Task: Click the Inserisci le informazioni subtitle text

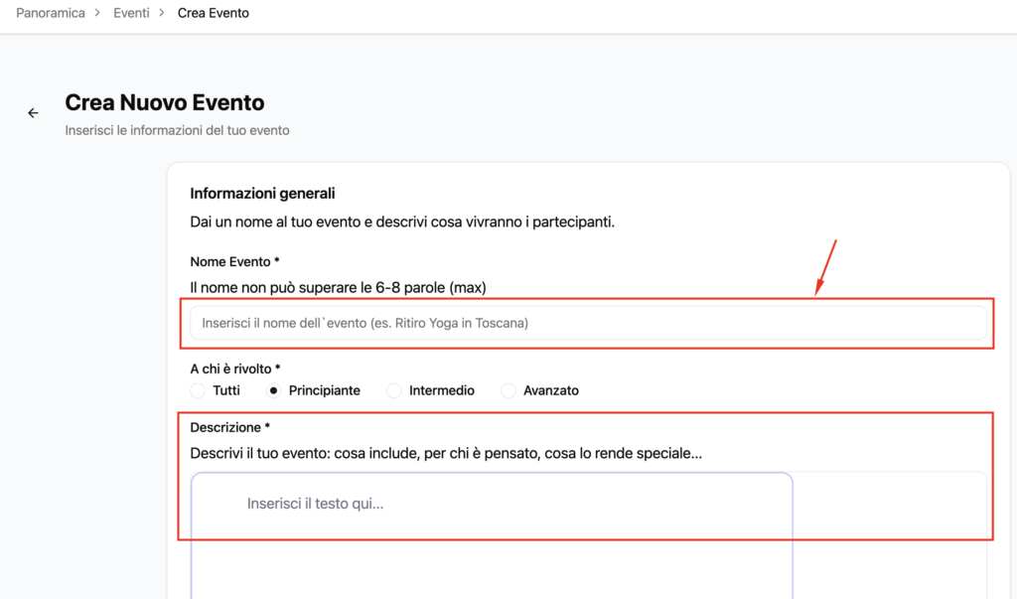Action: coord(177,130)
